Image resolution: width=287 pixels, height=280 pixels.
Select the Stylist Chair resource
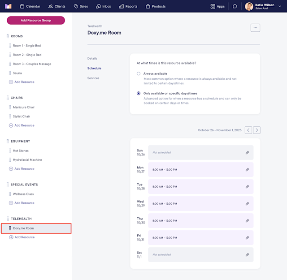tap(22, 116)
